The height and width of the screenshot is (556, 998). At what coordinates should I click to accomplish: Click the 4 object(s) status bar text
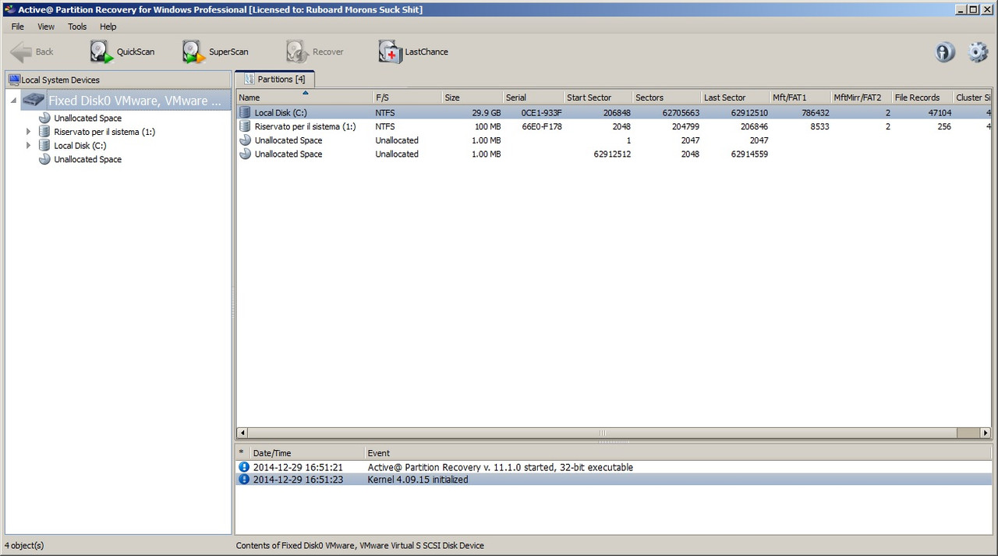coord(24,545)
